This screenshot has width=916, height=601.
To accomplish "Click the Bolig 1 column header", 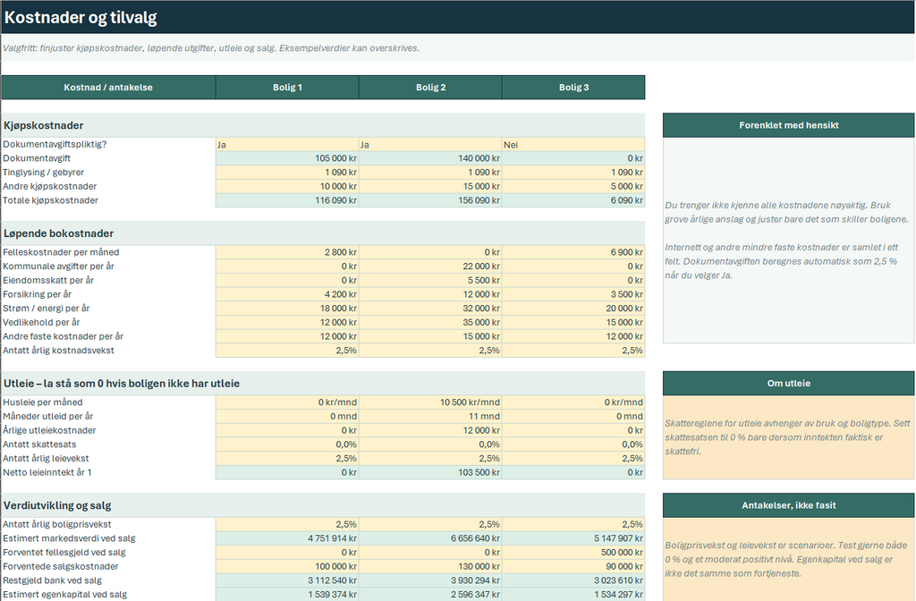I will [x=287, y=87].
